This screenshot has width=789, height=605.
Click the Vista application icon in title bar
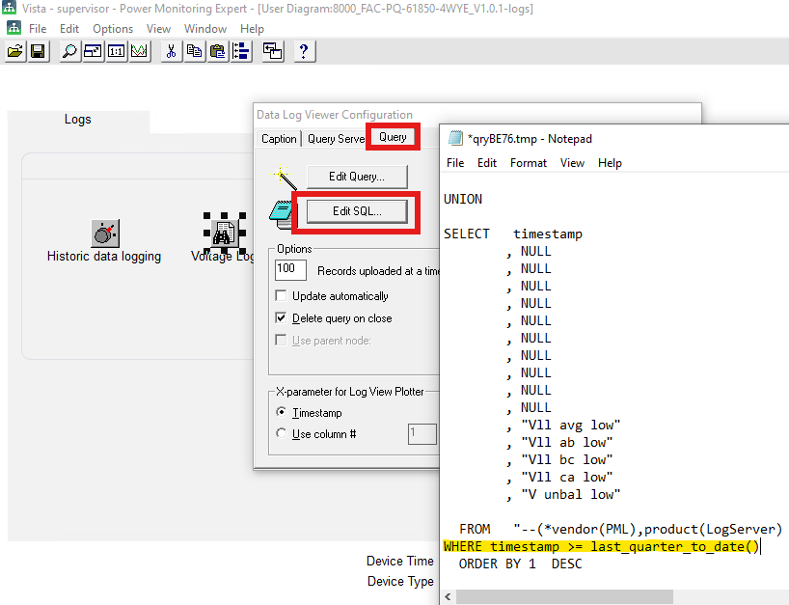[x=9, y=8]
